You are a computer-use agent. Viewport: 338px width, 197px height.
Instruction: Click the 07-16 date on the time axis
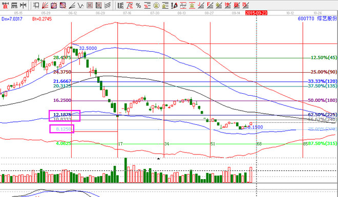tap(127, 13)
